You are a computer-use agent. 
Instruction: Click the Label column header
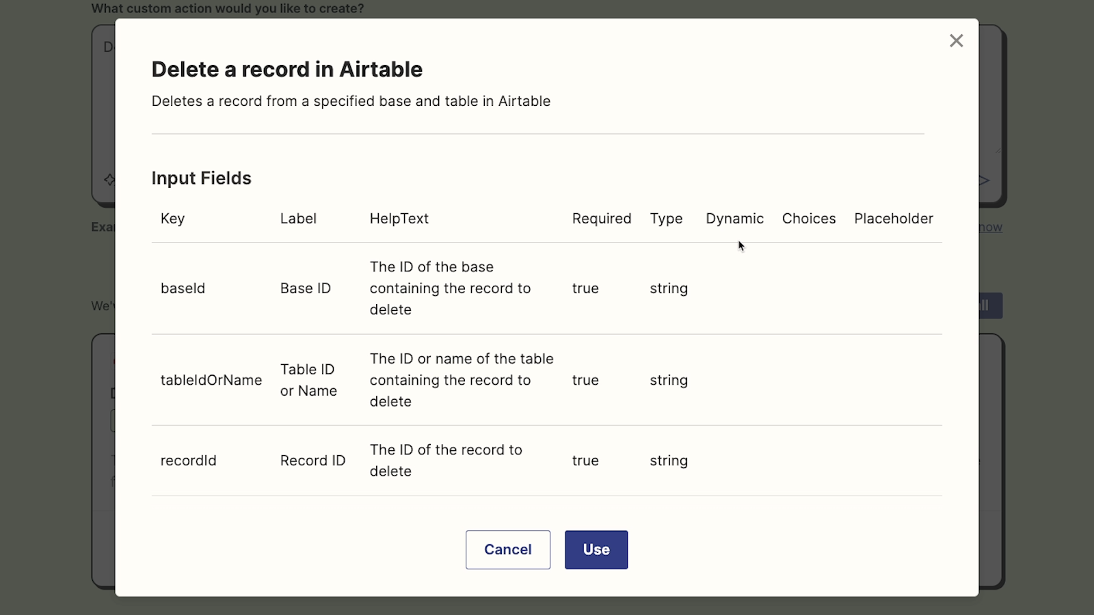[298, 219]
